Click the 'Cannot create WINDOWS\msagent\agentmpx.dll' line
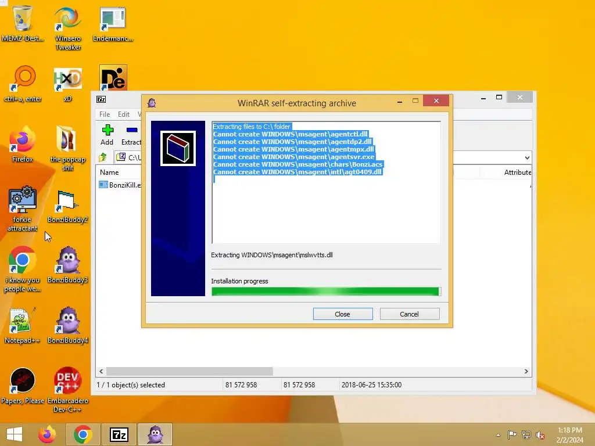 (293, 149)
